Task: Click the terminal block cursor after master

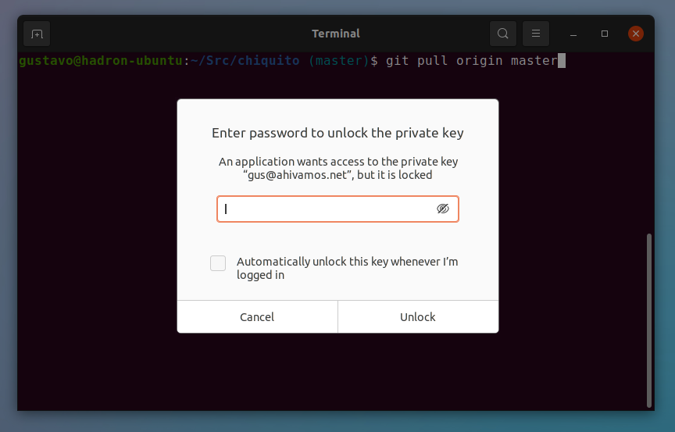Action: [562, 61]
